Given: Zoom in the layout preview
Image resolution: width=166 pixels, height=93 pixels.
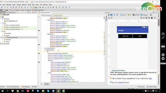Looking at the screenshot, I should tap(147, 18).
